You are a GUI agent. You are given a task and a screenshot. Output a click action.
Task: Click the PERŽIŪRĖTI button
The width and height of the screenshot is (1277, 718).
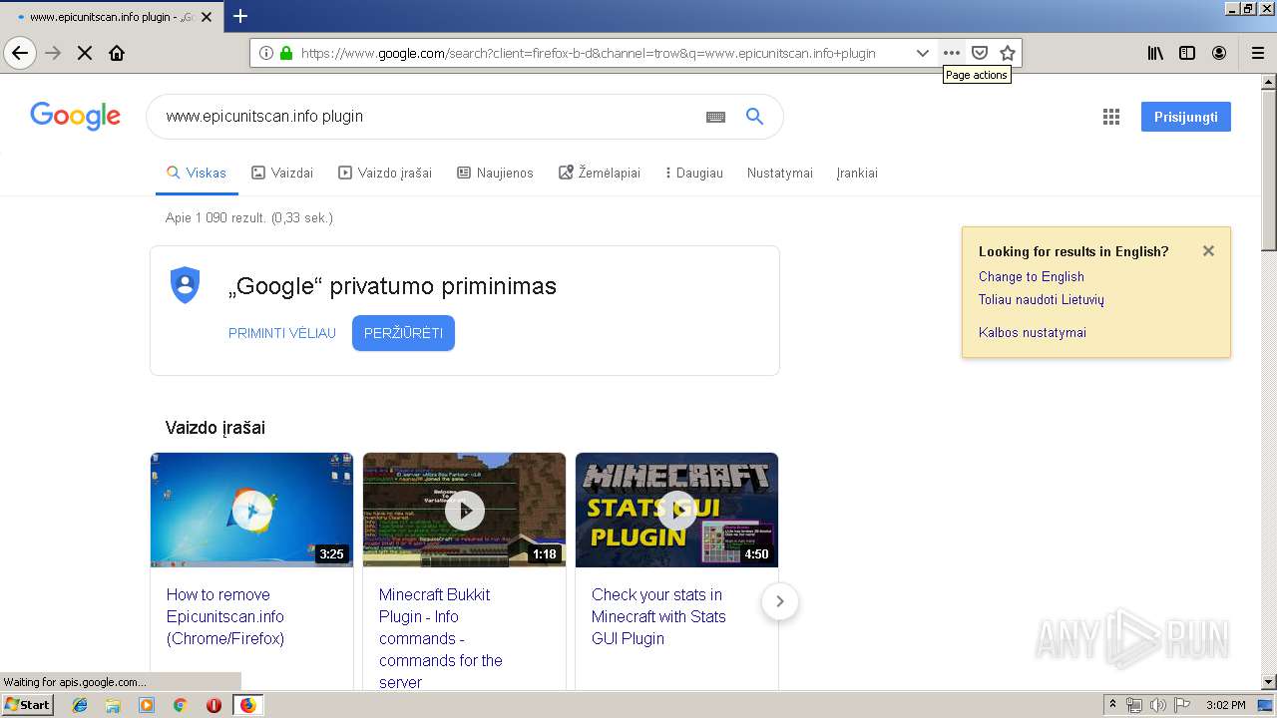pyautogui.click(x=403, y=333)
